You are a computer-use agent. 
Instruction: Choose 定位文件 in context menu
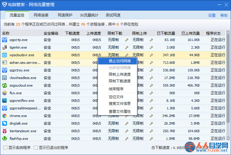click(117, 97)
